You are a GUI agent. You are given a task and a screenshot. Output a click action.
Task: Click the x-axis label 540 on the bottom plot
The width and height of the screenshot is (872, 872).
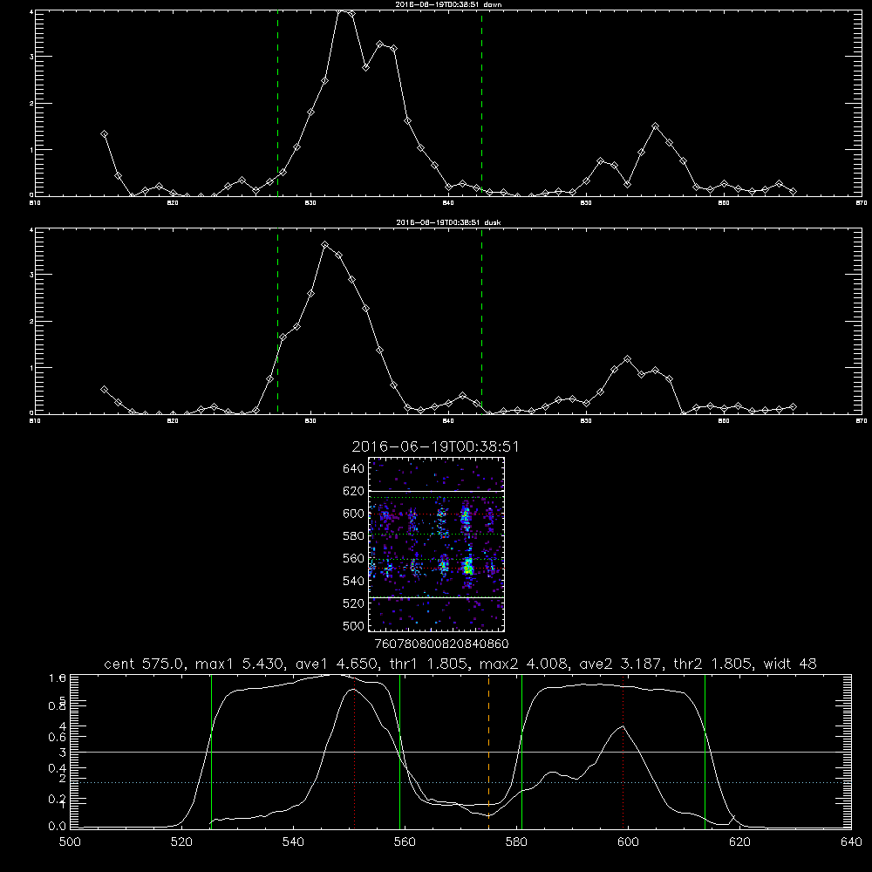click(293, 842)
